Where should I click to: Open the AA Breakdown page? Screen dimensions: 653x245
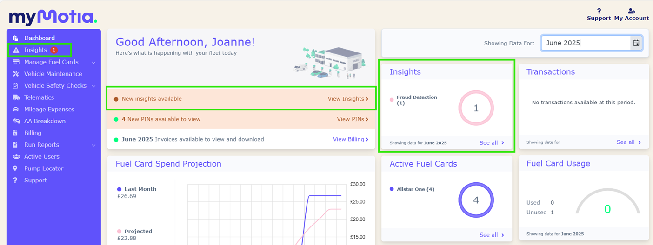[45, 121]
